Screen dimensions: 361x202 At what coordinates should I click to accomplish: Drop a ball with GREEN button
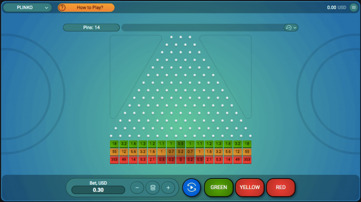click(219, 187)
